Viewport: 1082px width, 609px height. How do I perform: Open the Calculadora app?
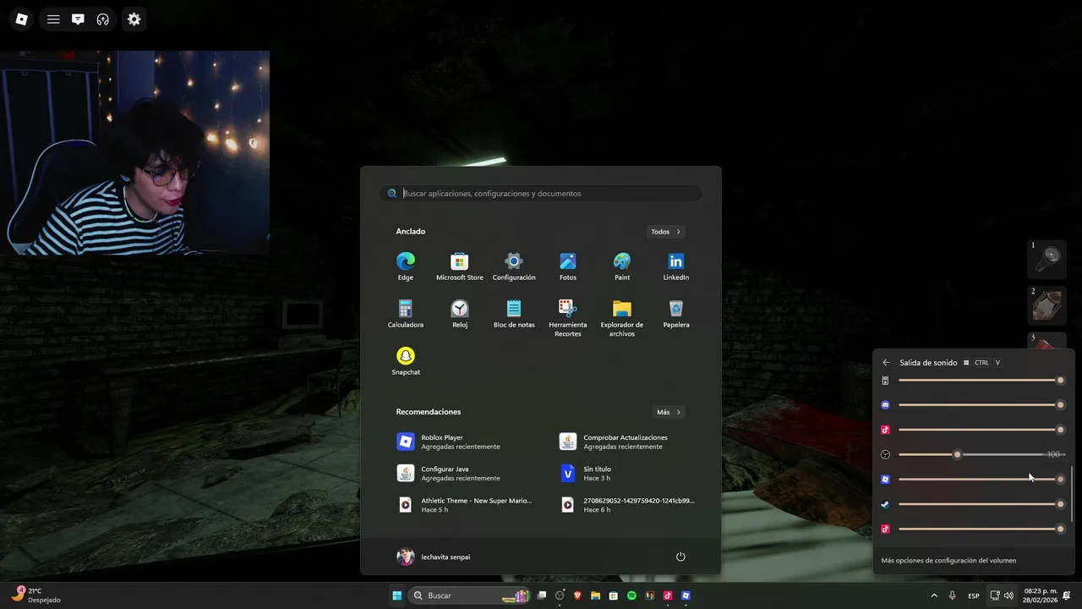406,314
